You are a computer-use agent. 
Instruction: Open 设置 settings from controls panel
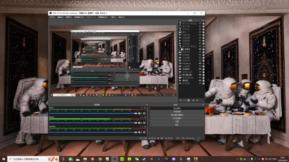point(177,122)
